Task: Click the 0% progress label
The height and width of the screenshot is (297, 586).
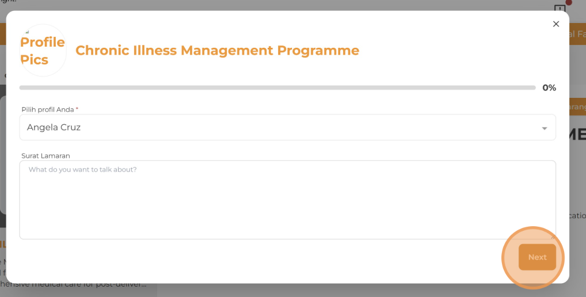Action: coord(549,88)
